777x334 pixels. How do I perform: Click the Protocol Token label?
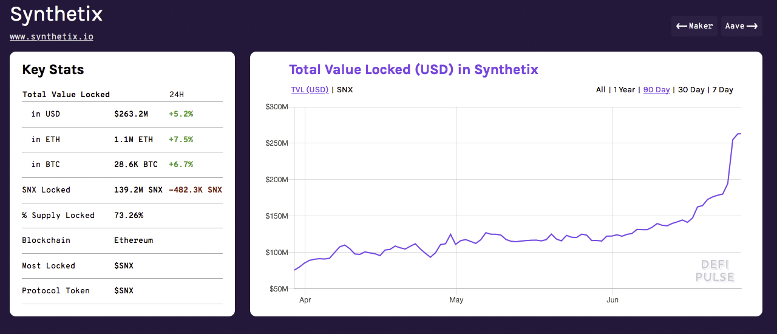pyautogui.click(x=56, y=291)
